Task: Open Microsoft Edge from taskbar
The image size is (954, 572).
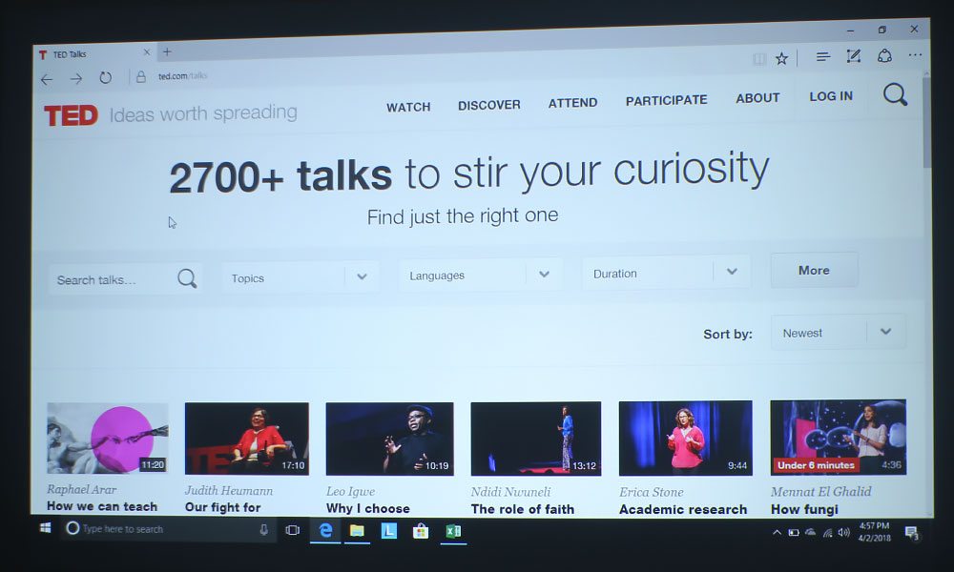Action: [x=325, y=531]
